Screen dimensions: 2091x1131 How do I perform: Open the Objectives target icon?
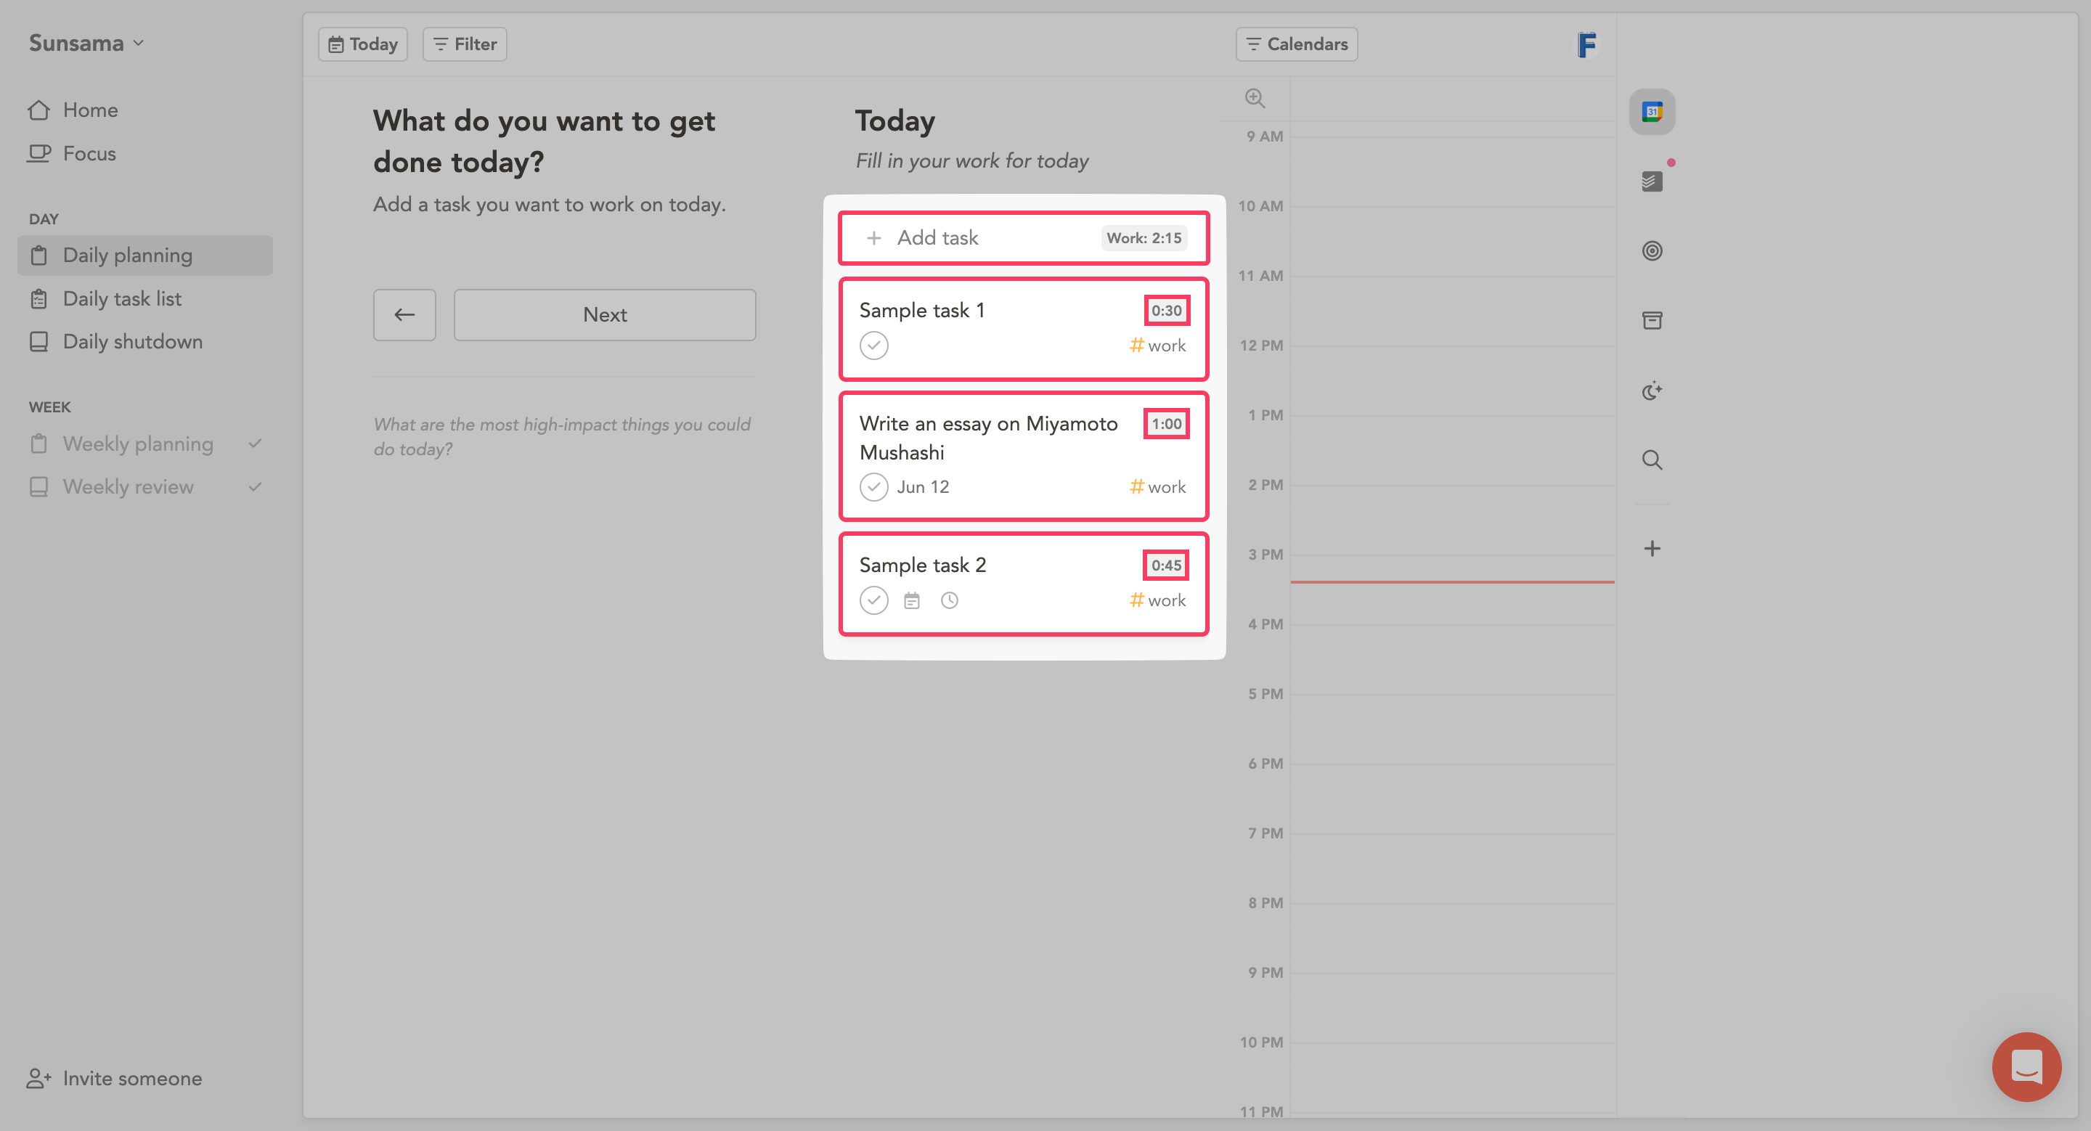pyautogui.click(x=1652, y=250)
